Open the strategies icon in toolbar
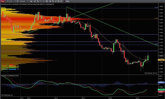The image size is (165, 99). pyautogui.click(x=53, y=1)
